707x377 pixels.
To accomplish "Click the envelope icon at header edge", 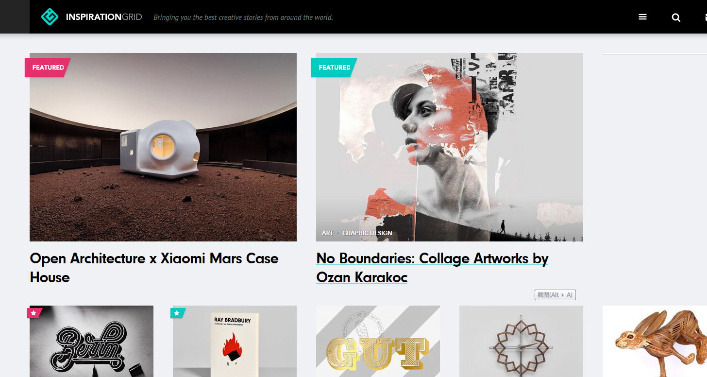I will 706,17.
